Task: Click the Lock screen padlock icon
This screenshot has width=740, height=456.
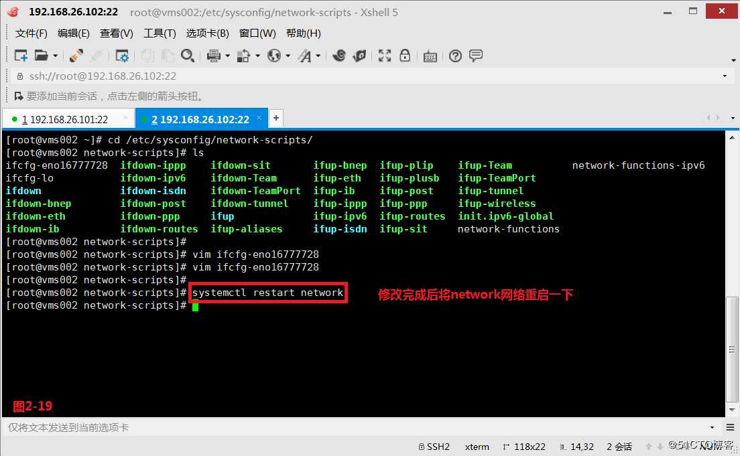Action: coord(405,56)
